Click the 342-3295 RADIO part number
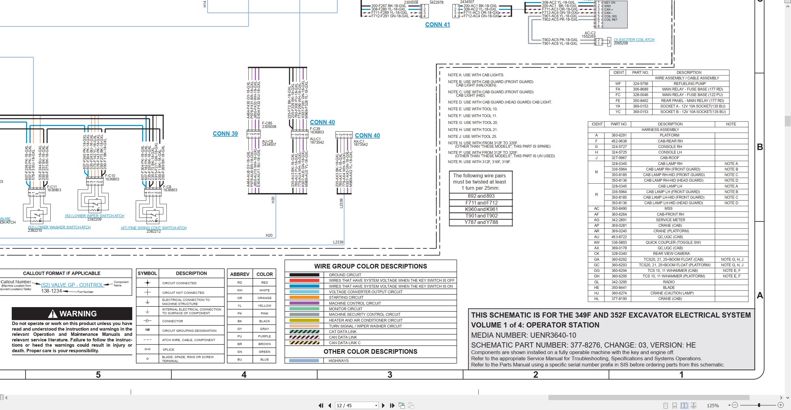Screen dimensions: 791x410 (x=619, y=282)
